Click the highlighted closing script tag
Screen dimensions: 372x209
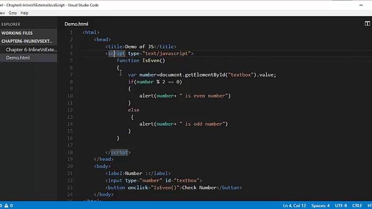119,152
